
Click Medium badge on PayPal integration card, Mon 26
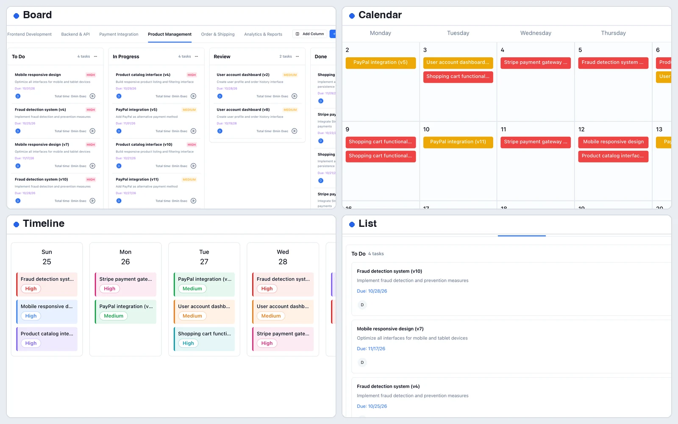pos(114,316)
